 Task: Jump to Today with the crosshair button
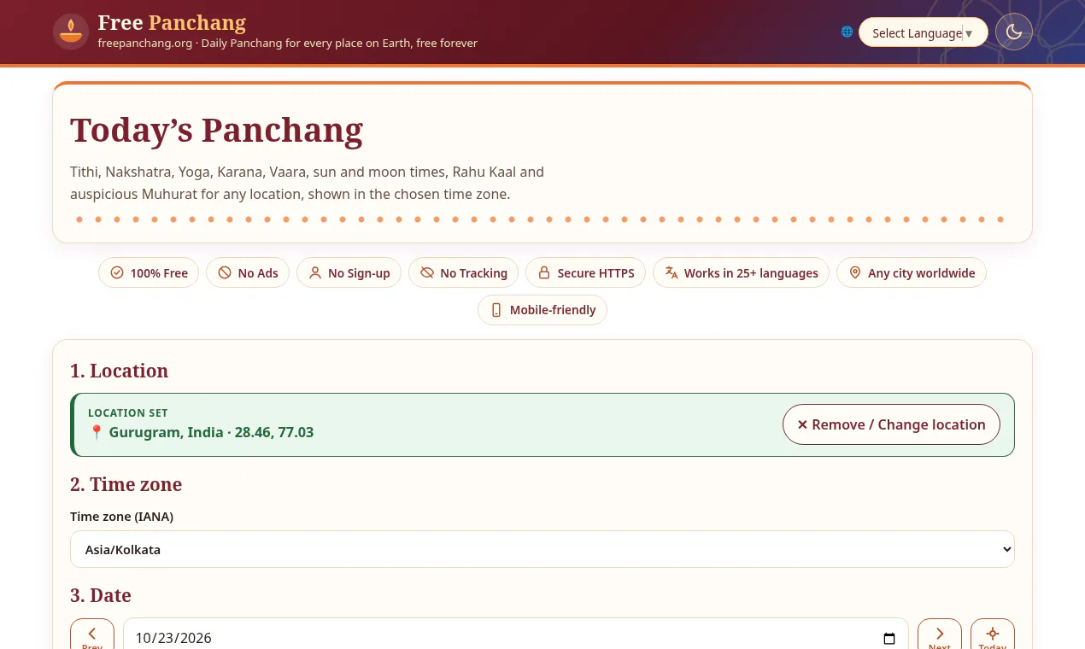[993, 634]
